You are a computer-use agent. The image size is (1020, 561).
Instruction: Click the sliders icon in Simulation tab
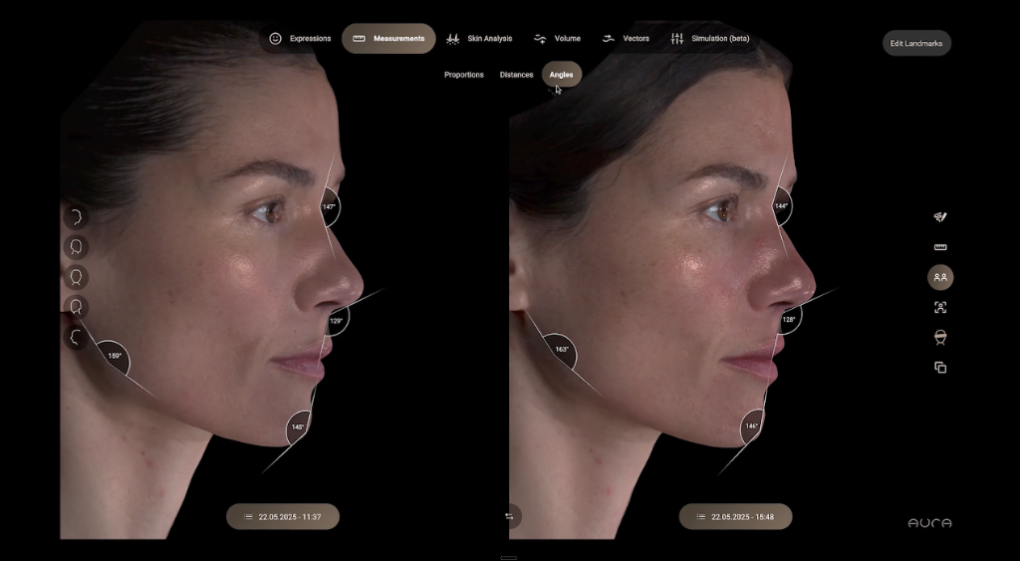tap(677, 39)
